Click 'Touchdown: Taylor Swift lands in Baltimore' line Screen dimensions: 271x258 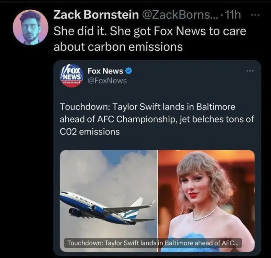tap(148, 107)
